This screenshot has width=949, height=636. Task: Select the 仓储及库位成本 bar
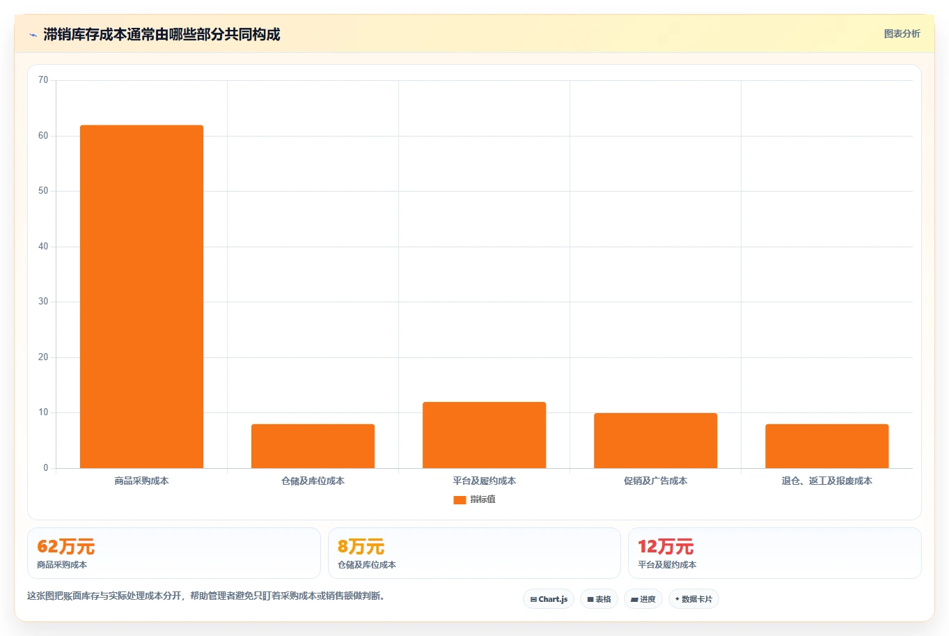click(313, 446)
